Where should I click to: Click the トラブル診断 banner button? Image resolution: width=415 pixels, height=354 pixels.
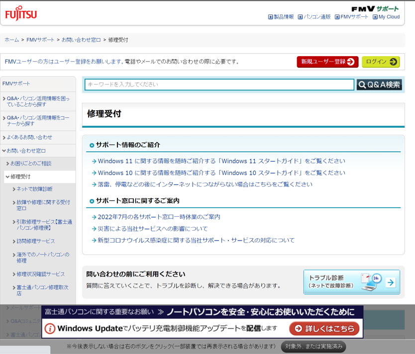[351, 282]
